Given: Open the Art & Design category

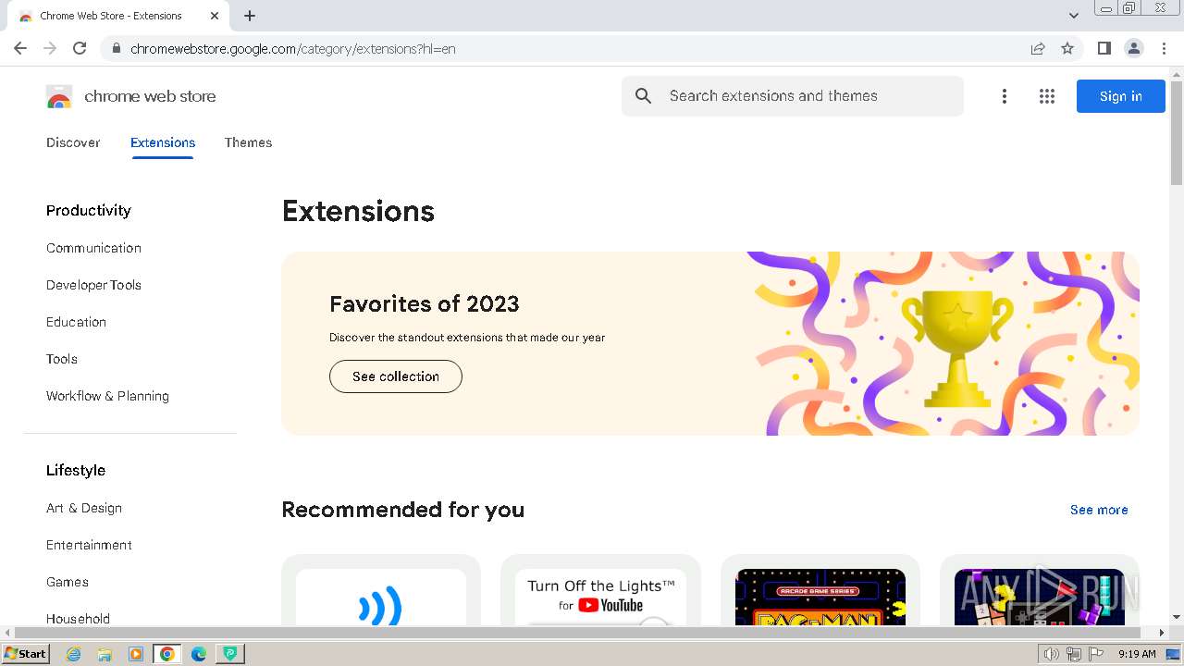Looking at the screenshot, I should pos(84,508).
